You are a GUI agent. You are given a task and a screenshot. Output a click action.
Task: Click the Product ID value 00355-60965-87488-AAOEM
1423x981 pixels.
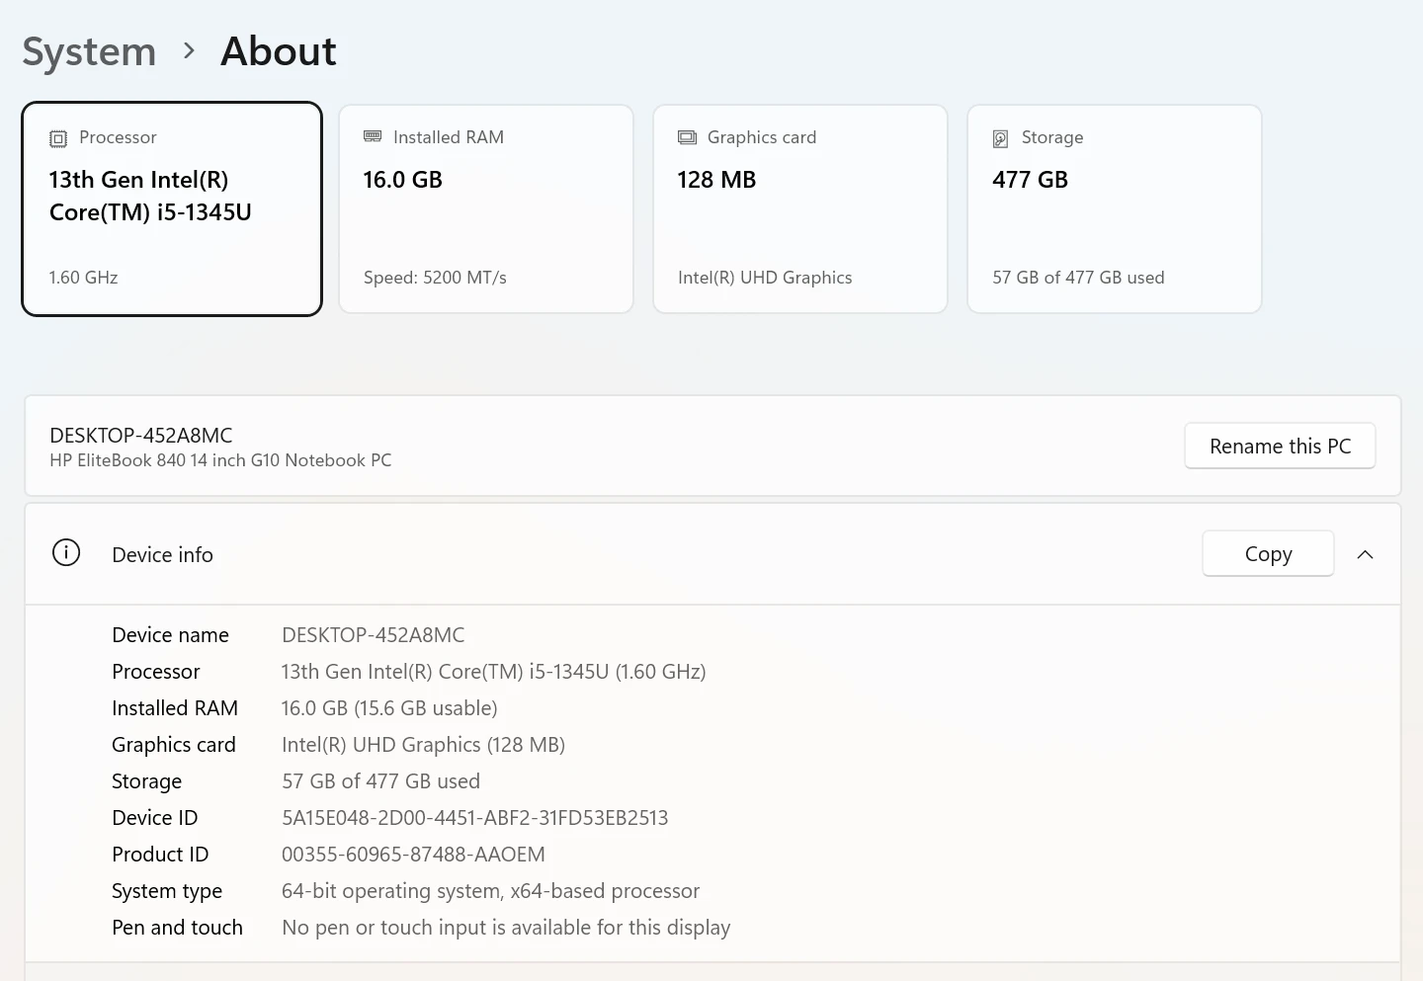pyautogui.click(x=413, y=855)
